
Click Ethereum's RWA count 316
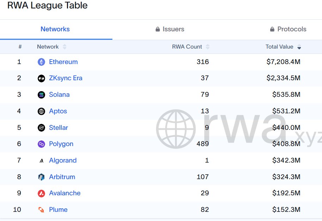[x=203, y=62]
